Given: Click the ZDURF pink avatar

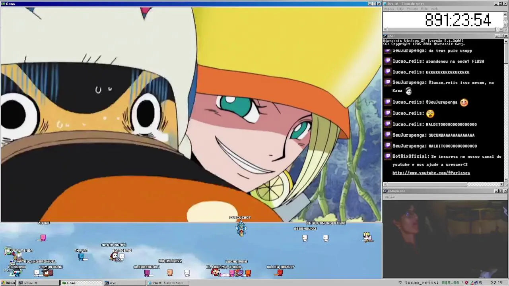Looking at the screenshot, I should tap(43, 238).
